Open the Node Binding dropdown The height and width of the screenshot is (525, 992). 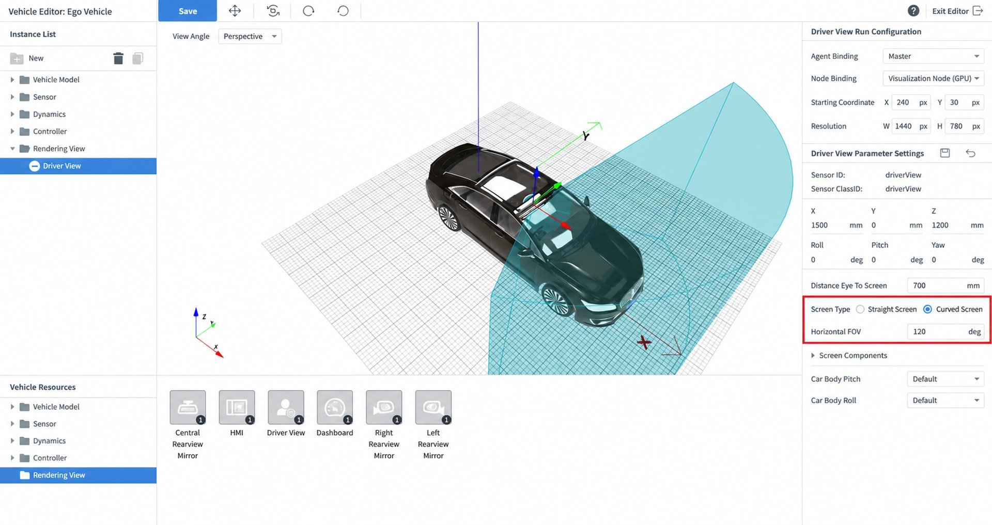click(933, 78)
